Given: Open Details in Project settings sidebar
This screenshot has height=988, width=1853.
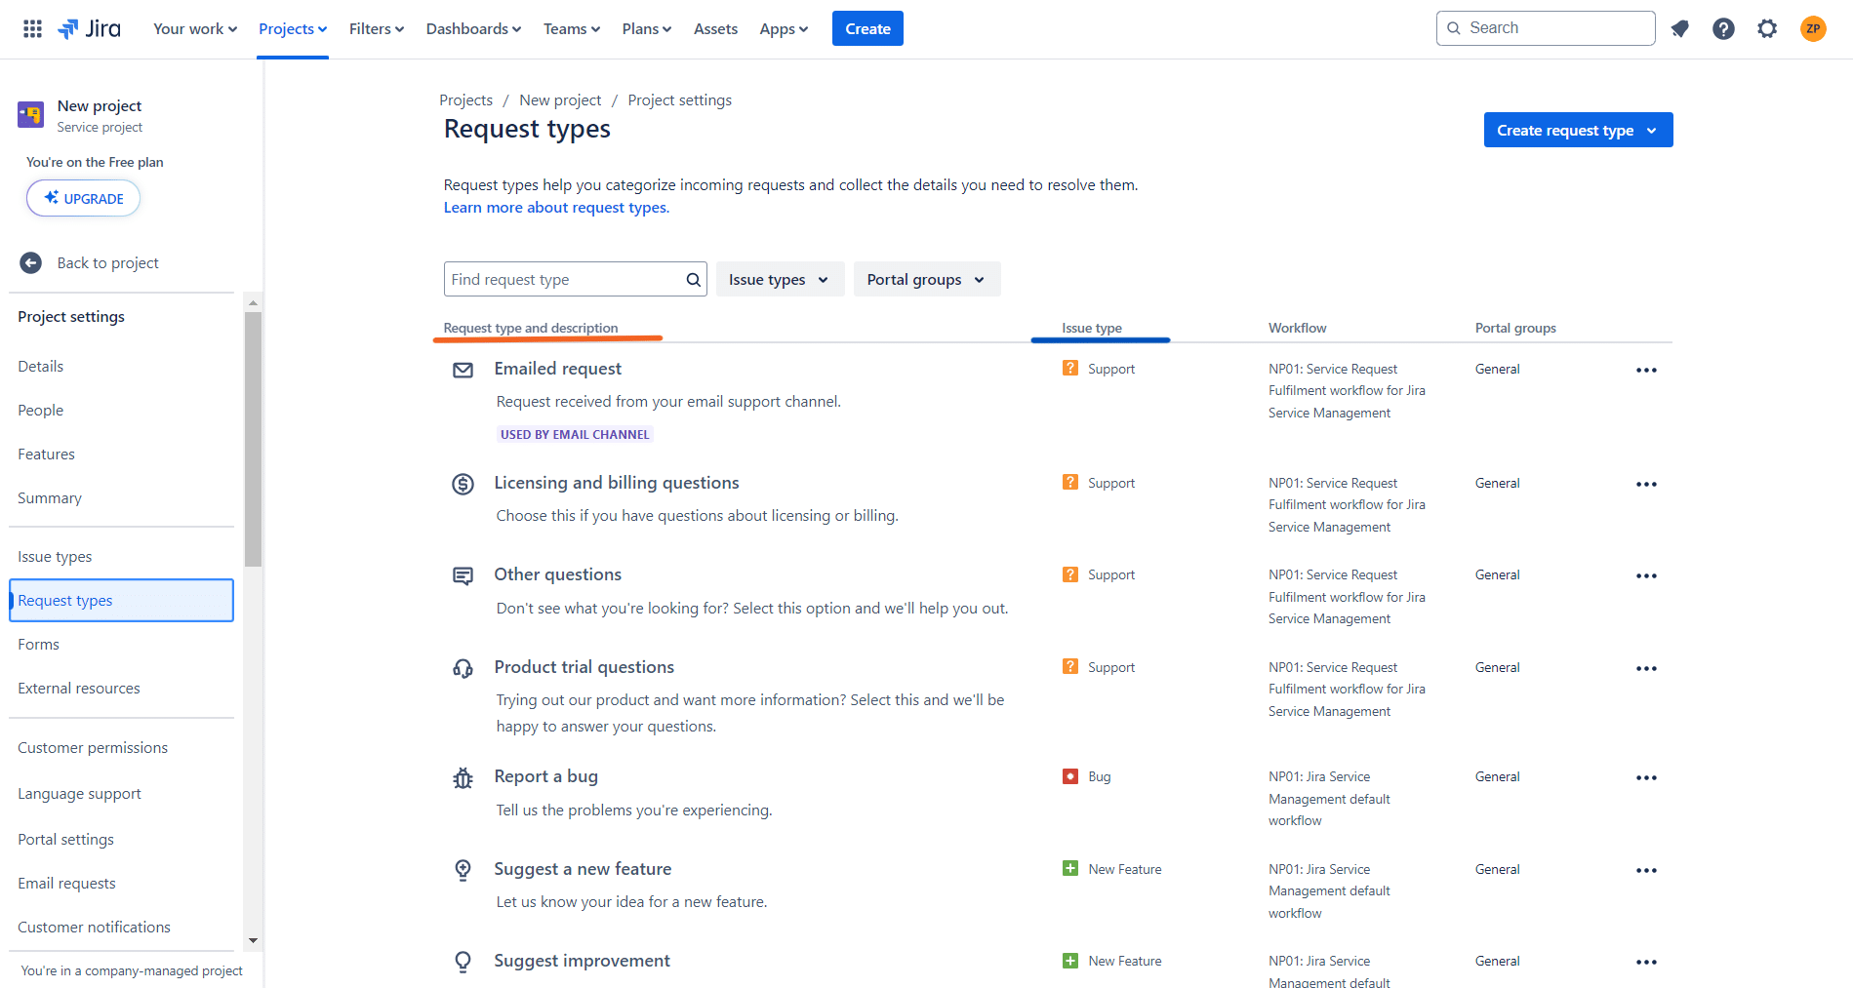Looking at the screenshot, I should [41, 367].
